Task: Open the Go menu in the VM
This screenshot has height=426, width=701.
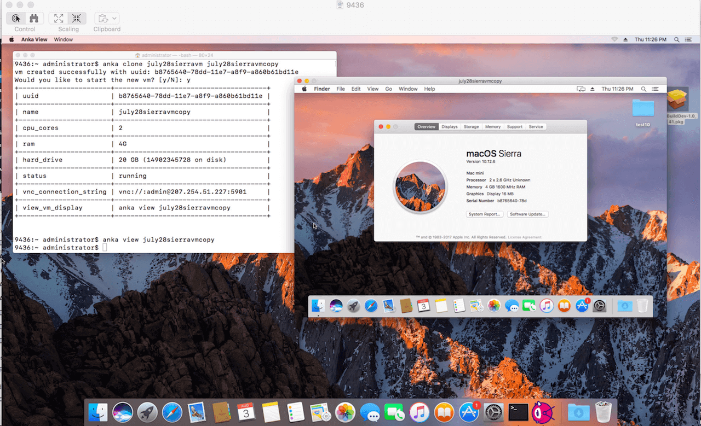Action: click(389, 89)
